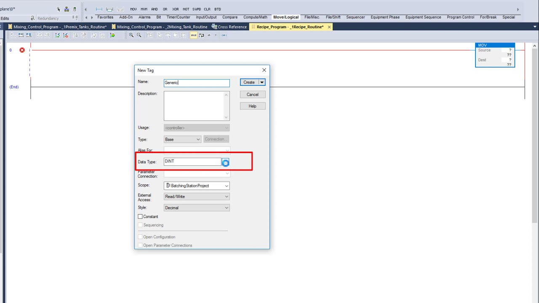Image resolution: width=539 pixels, height=303 pixels.
Task: Insert a branch element icon
Action: 109,9
